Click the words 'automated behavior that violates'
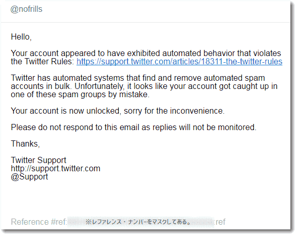The width and height of the screenshot is (295, 234). (x=222, y=53)
